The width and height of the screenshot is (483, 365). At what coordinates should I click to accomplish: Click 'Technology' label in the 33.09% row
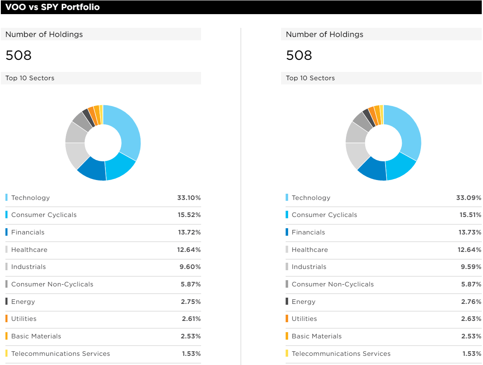coord(311,198)
